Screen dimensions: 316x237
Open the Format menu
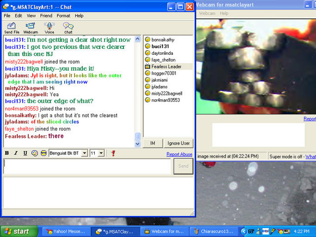63,16
